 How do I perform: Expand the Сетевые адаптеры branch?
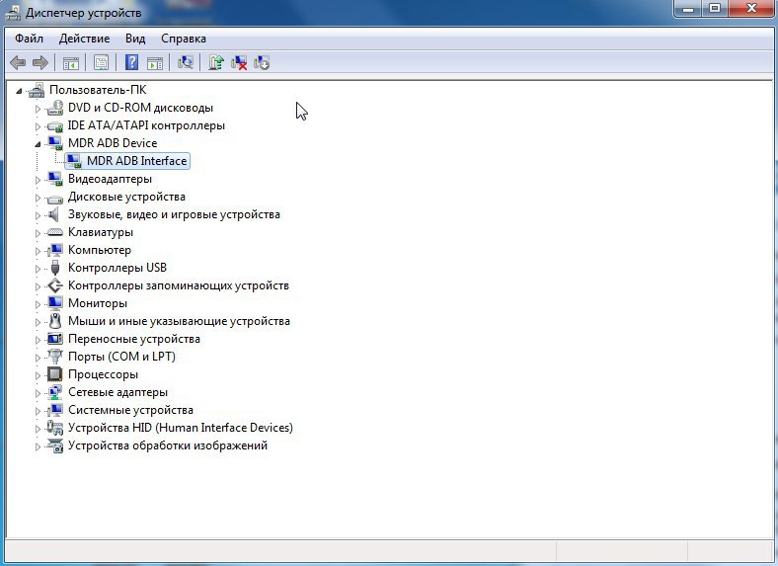(x=38, y=393)
